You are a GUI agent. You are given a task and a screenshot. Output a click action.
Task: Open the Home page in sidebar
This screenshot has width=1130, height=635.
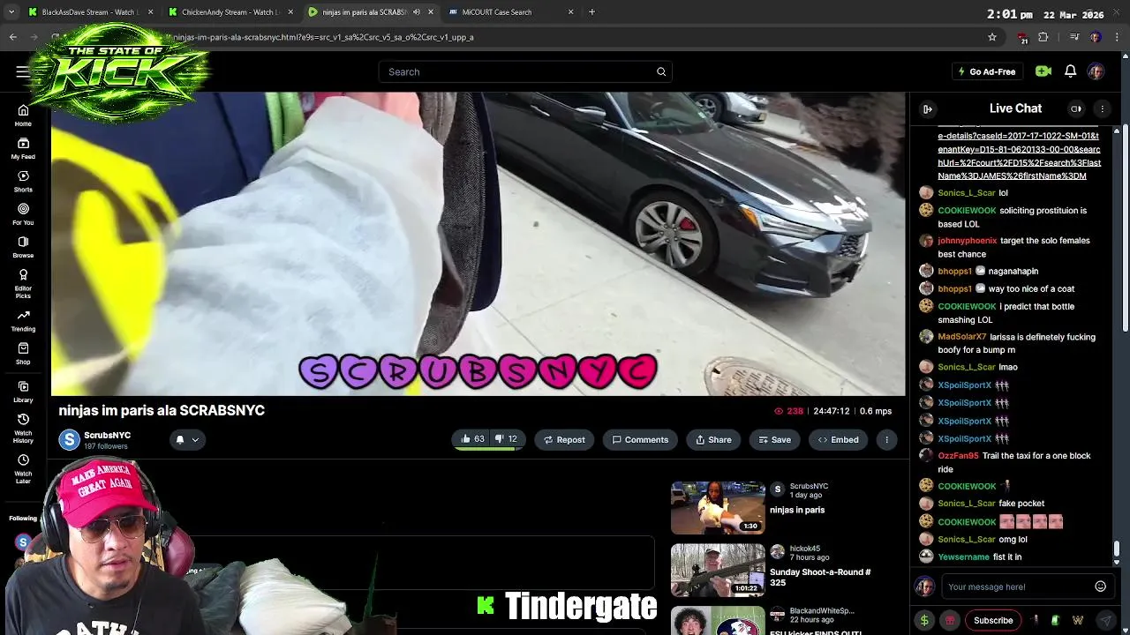click(23, 116)
